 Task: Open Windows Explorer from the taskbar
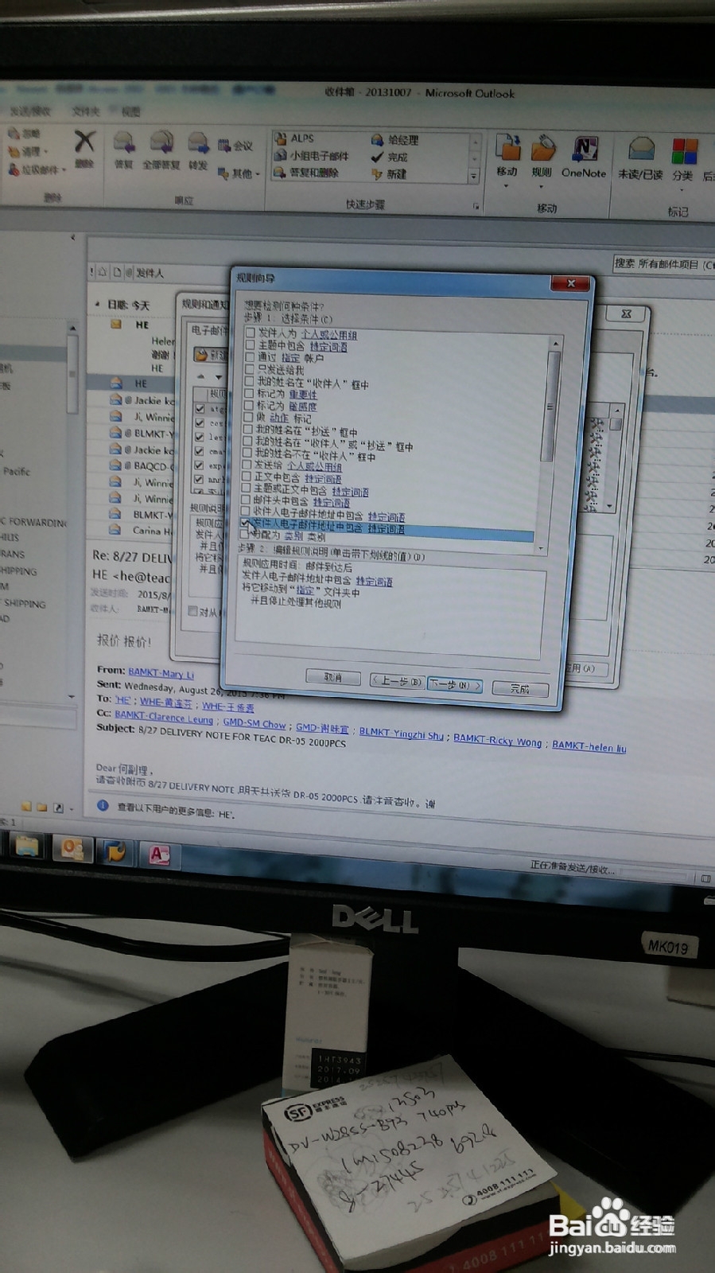click(x=28, y=846)
